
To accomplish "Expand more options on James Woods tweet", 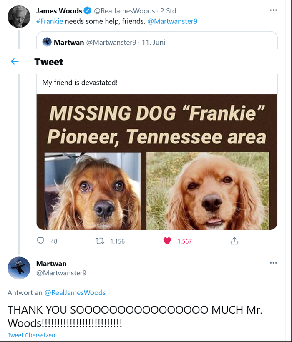I will [273, 10].
